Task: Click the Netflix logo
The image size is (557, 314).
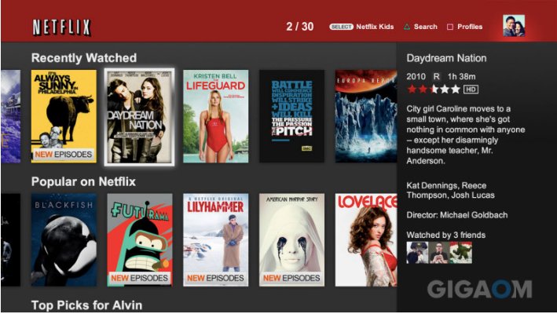Action: pyautogui.click(x=62, y=27)
